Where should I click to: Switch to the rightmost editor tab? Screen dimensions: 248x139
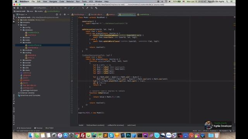[x=144, y=15]
